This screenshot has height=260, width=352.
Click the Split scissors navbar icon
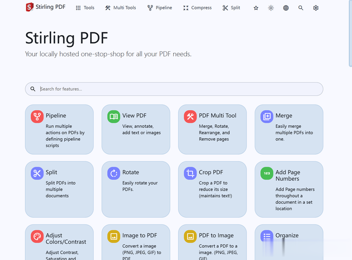(x=225, y=8)
